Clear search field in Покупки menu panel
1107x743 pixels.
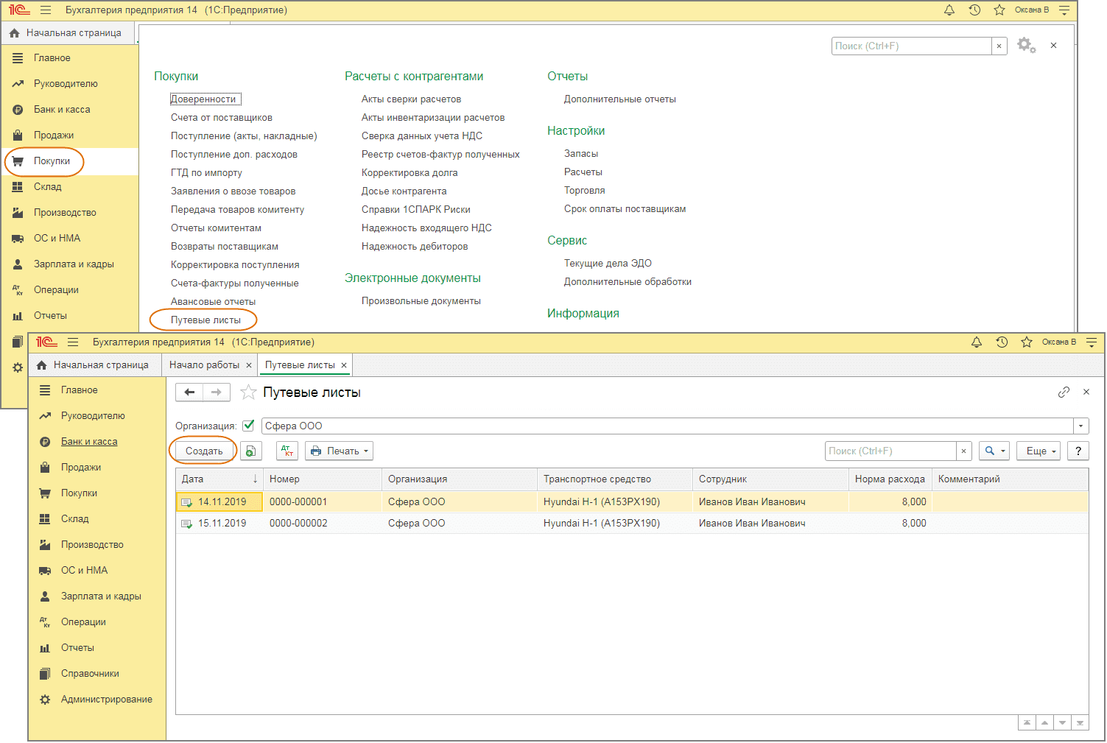pyautogui.click(x=999, y=46)
